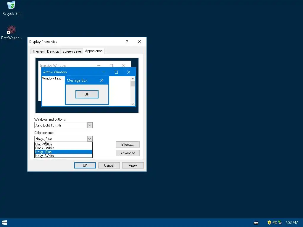Click the preview Message Box close X
This screenshot has width=303, height=227.
[x=102, y=80]
